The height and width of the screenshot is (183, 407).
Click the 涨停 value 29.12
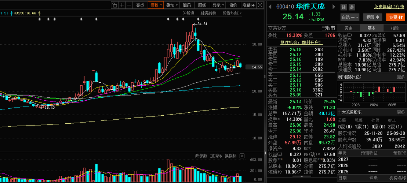[x=296, y=136]
